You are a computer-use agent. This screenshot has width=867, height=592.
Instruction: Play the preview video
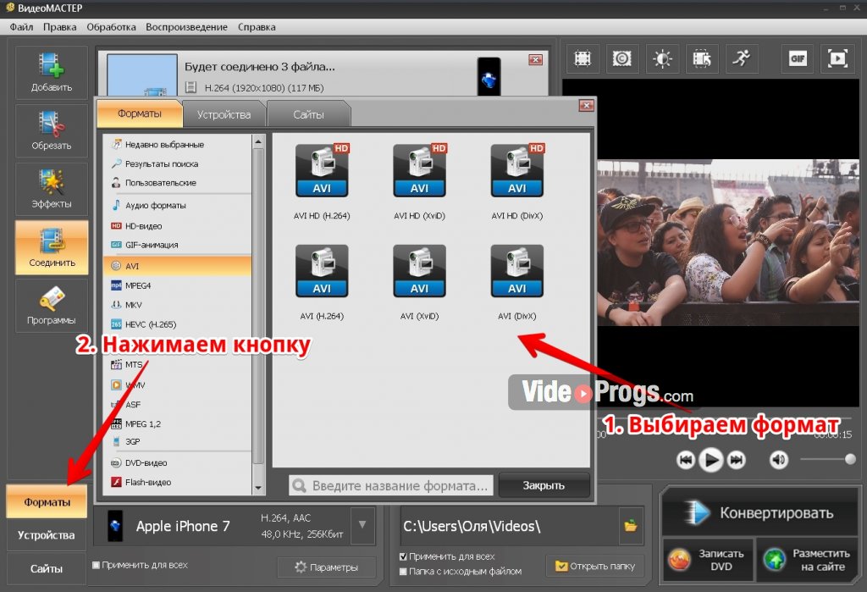click(x=711, y=460)
